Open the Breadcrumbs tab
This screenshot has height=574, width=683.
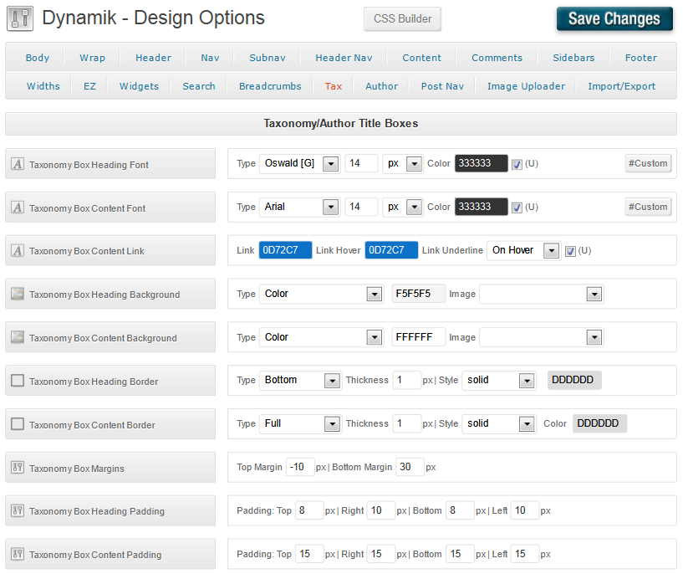(270, 86)
